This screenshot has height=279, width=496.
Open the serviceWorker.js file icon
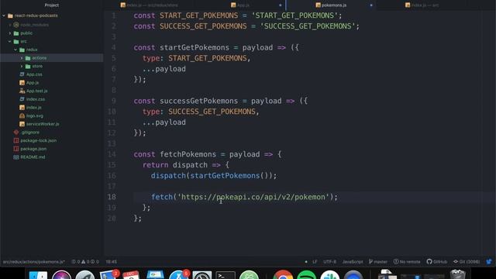(x=22, y=124)
